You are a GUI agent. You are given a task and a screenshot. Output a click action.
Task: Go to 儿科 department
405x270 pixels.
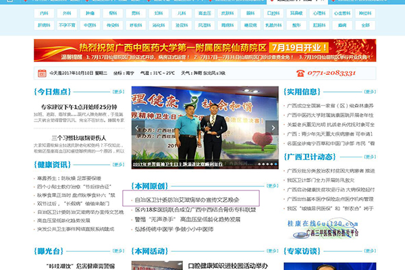(182, 13)
